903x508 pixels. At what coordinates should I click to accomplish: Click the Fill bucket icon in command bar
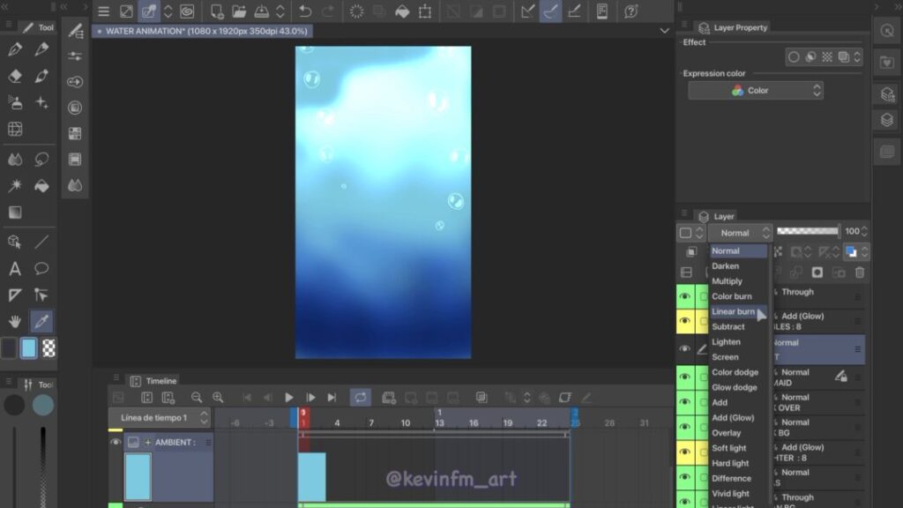point(402,11)
